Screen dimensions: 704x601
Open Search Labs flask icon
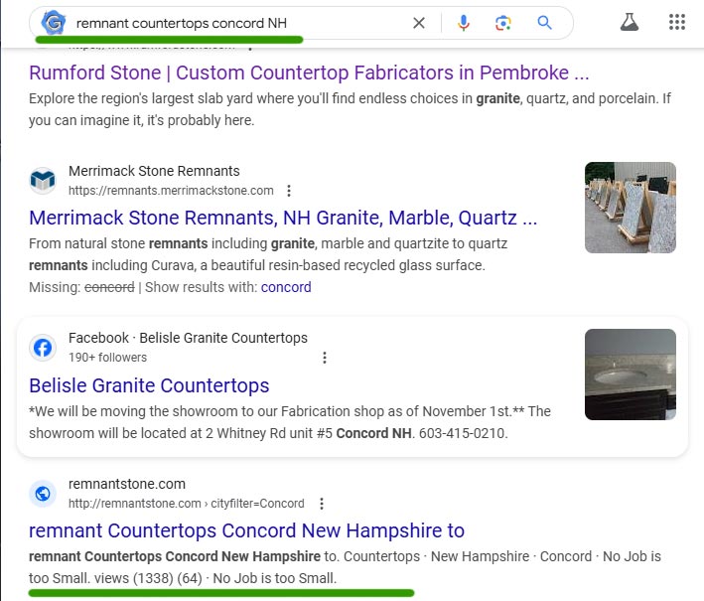pyautogui.click(x=629, y=22)
